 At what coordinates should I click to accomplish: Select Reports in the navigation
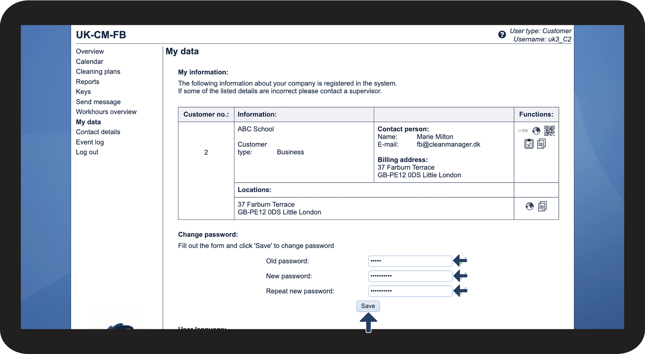point(88,82)
